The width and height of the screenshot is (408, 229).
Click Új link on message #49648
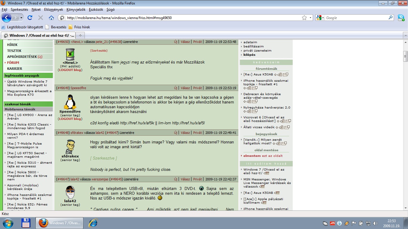tap(176, 133)
